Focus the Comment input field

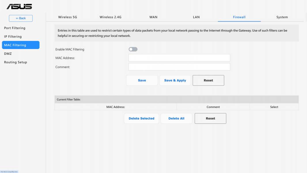coord(179,67)
